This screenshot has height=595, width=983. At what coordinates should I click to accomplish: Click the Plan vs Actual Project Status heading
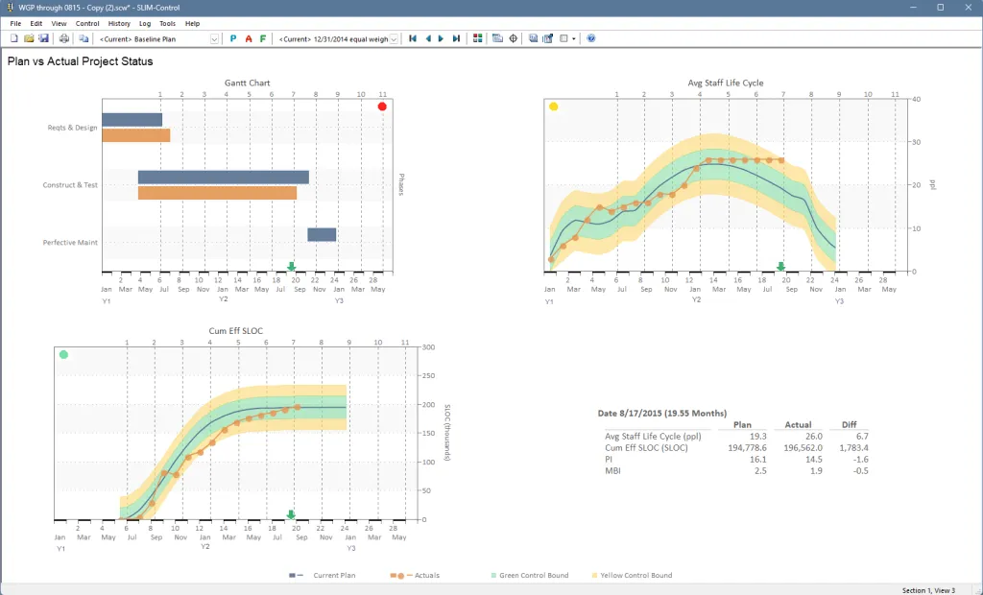pos(81,61)
